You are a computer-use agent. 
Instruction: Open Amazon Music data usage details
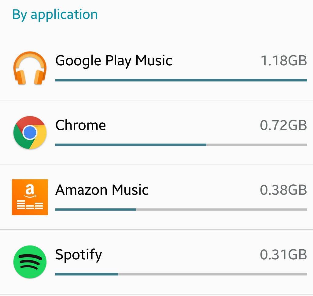[156, 197]
